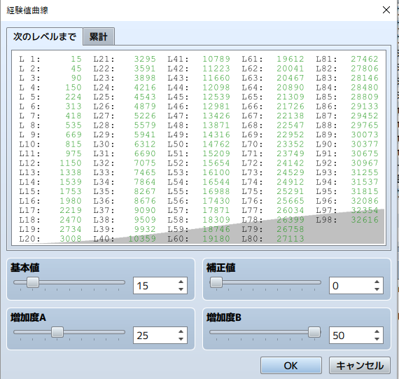This screenshot has height=379, width=399.
Task: Click the L30 value 6312
Action: tap(145, 144)
